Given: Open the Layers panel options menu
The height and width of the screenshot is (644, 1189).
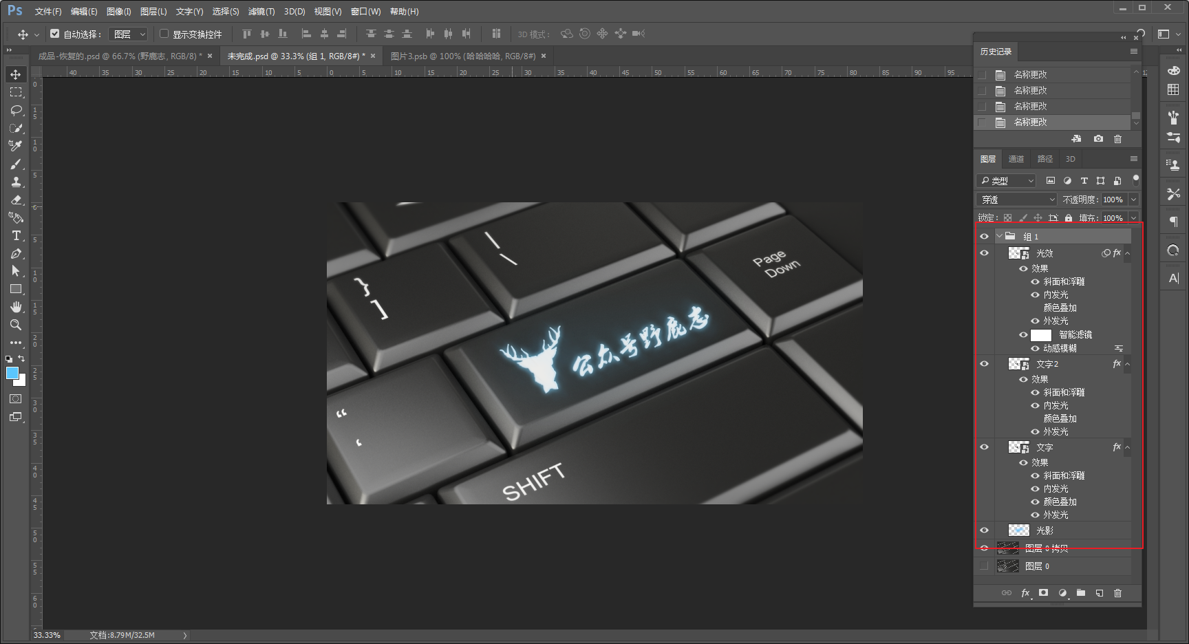Looking at the screenshot, I should [x=1134, y=159].
